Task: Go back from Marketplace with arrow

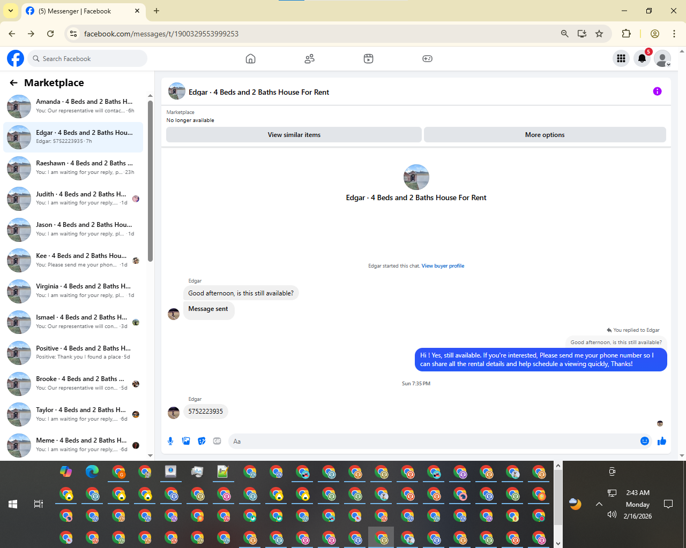Action: (x=13, y=83)
